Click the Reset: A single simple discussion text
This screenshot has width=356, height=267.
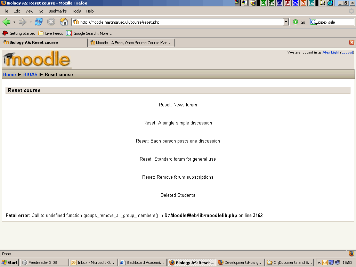click(x=178, y=123)
